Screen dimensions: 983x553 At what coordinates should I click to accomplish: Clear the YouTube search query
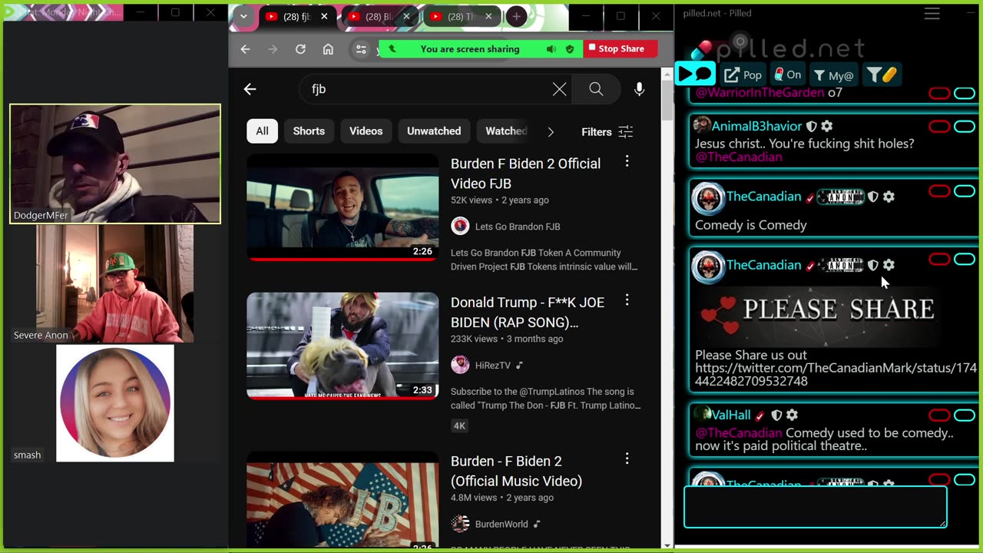(560, 89)
